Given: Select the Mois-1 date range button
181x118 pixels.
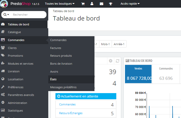Looking at the screenshot, I should (106, 44).
